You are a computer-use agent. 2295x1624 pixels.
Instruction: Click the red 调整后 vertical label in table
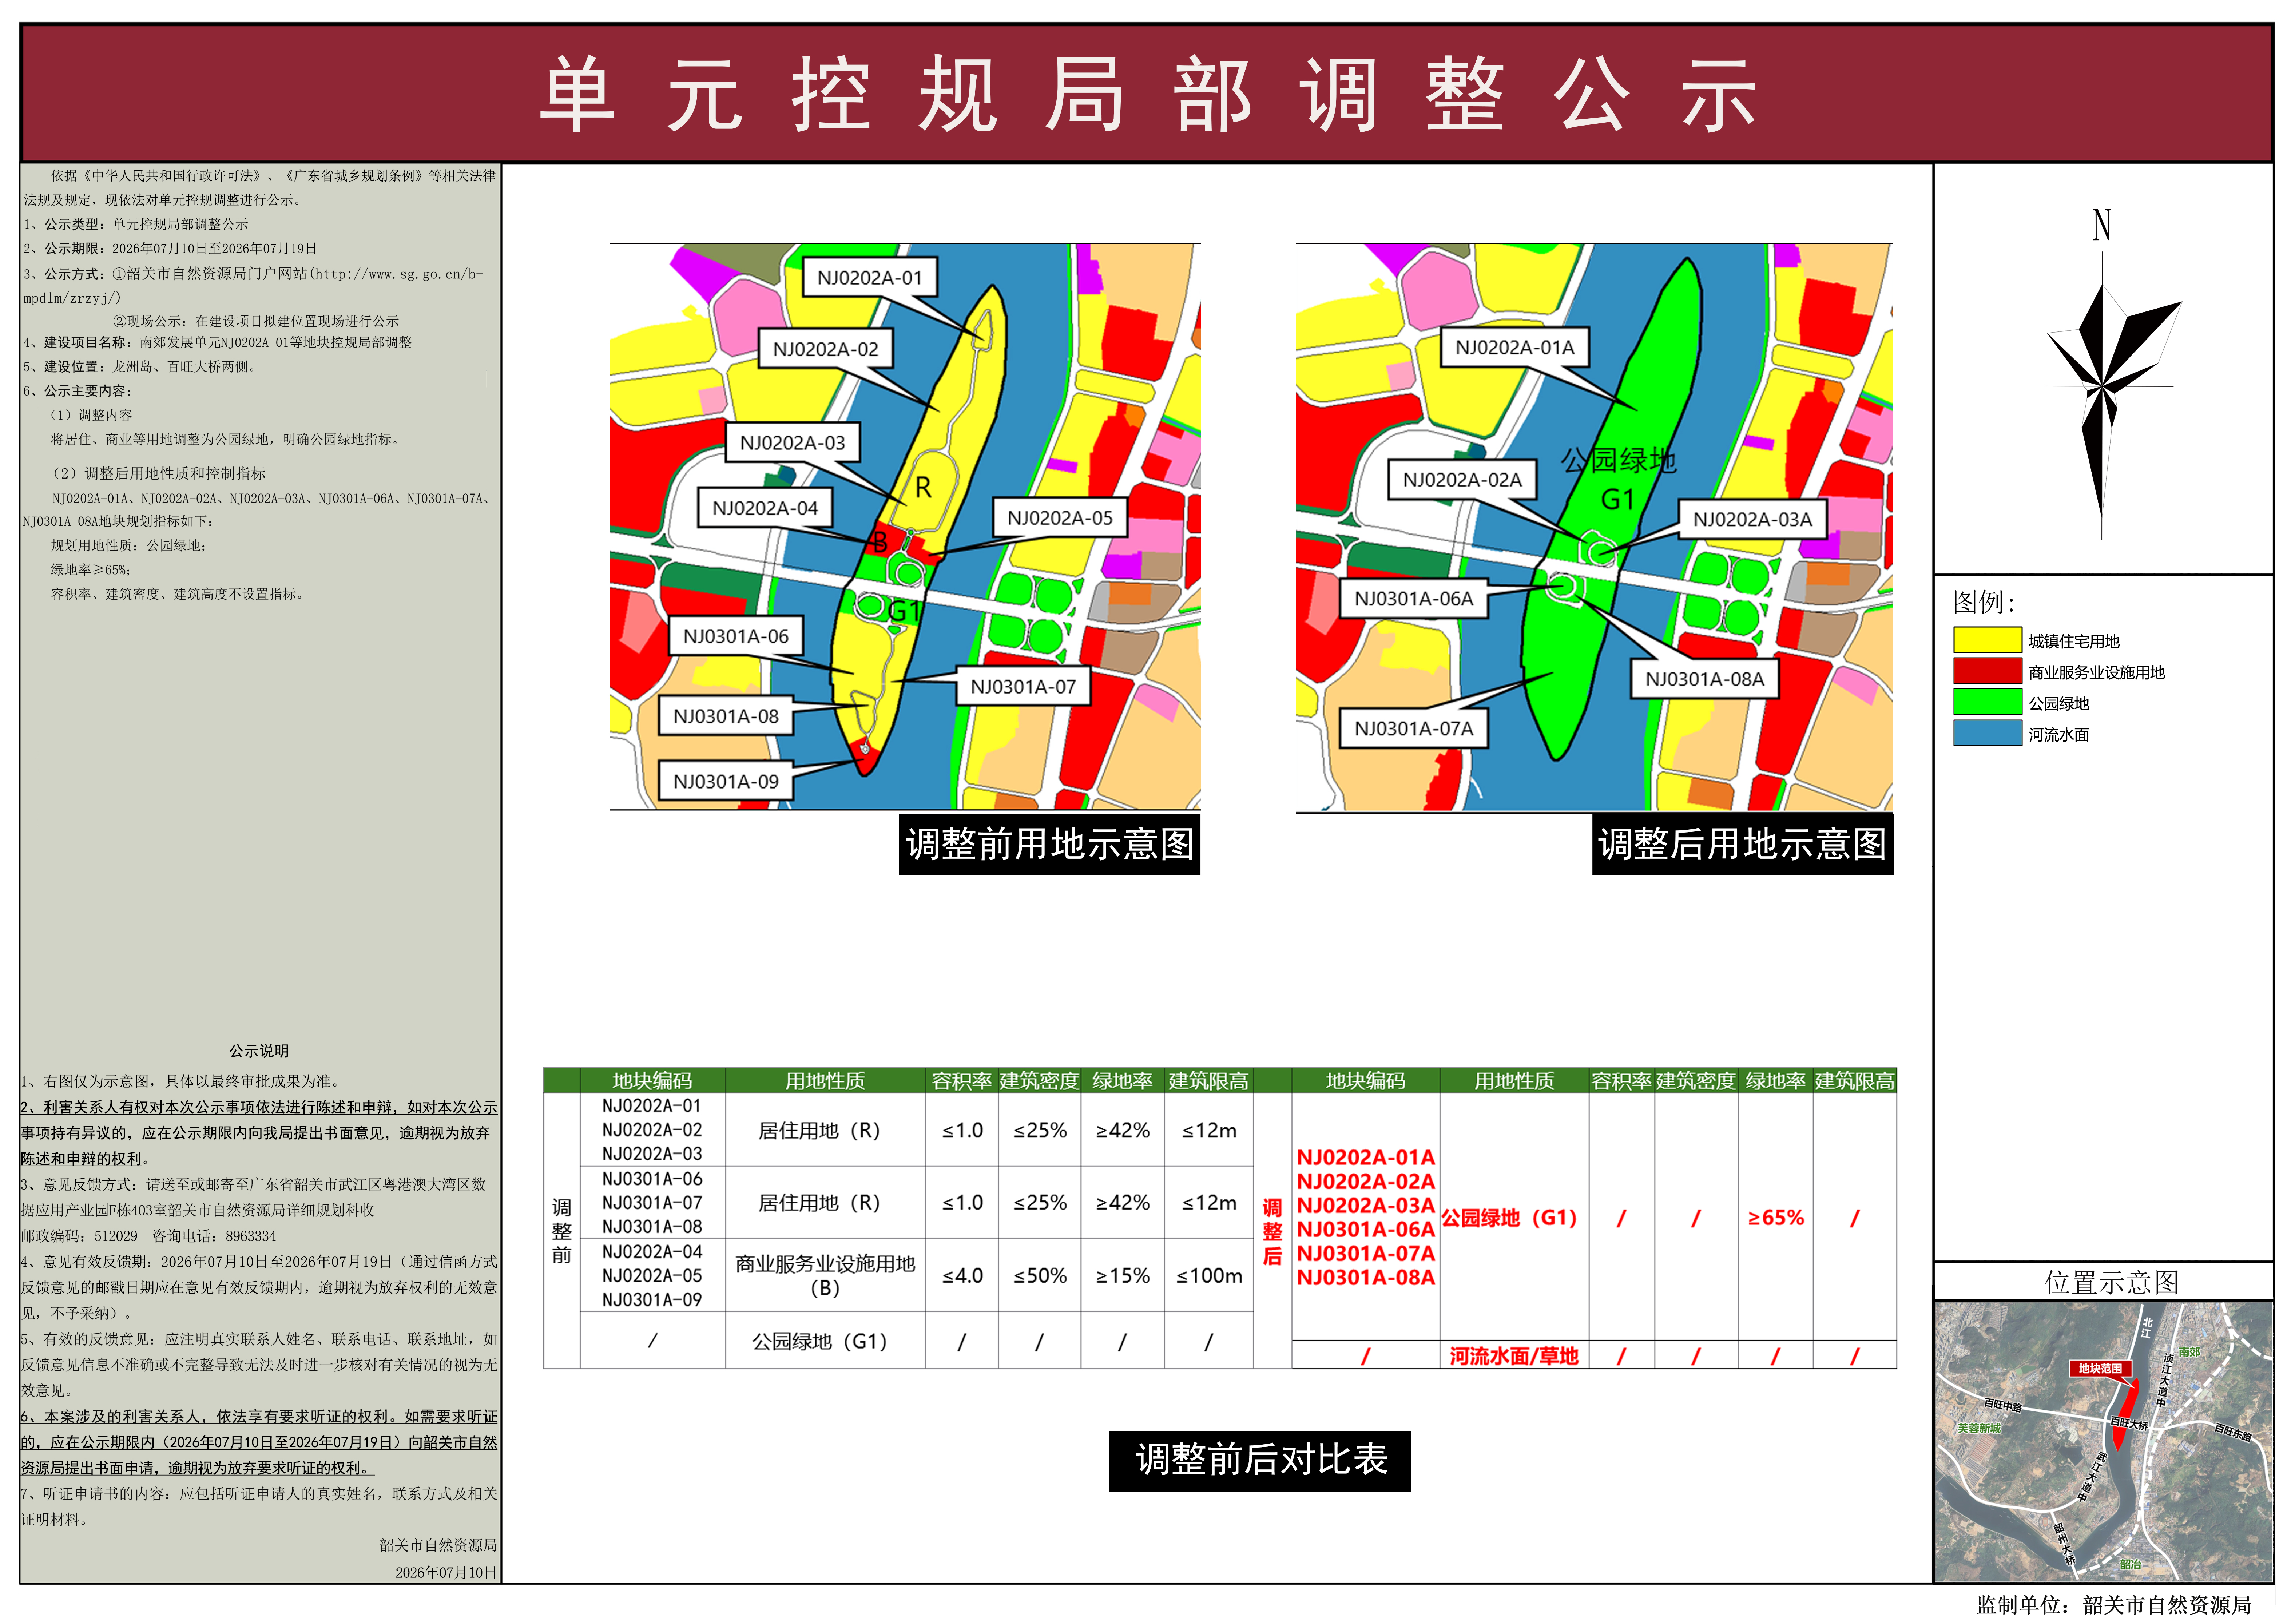click(x=1272, y=1232)
